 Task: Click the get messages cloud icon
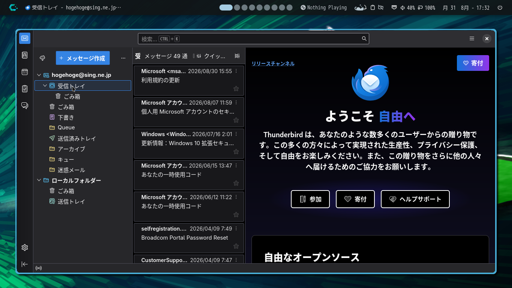click(42, 58)
